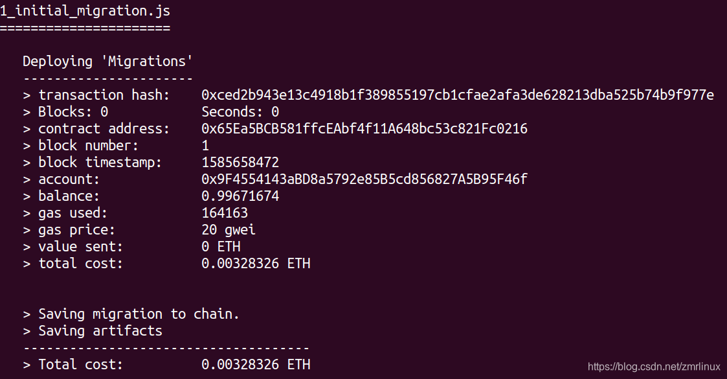Click the 1_initial_migration.js filename text
This screenshot has height=379, width=727.
pyautogui.click(x=85, y=10)
